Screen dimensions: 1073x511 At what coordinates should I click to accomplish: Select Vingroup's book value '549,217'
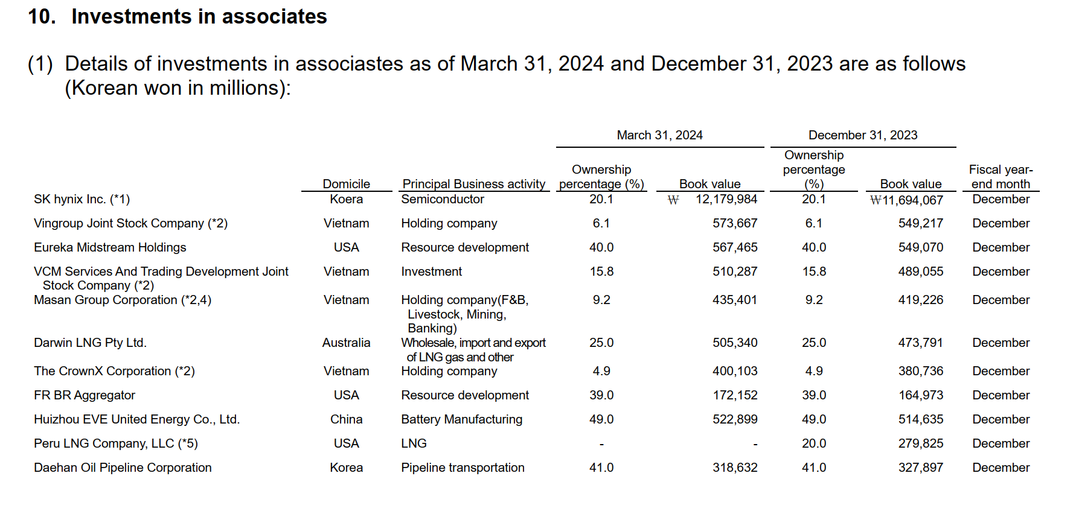921,223
